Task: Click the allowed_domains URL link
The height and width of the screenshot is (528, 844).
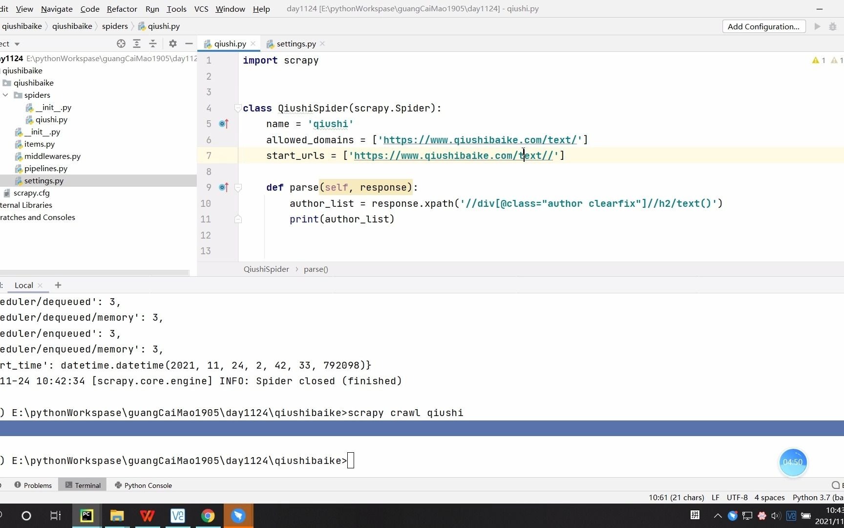Action: tap(480, 140)
